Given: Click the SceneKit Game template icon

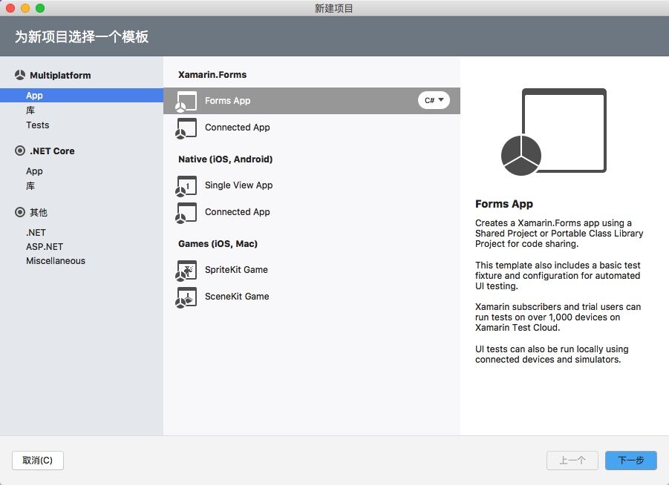Looking at the screenshot, I should (186, 297).
